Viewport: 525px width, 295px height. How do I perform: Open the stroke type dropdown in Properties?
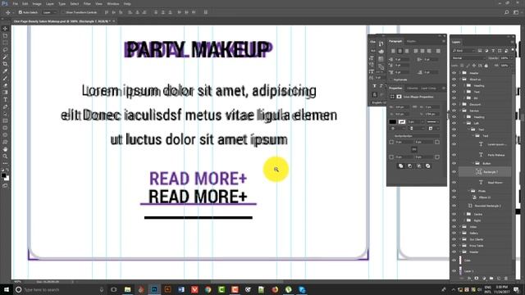(x=433, y=122)
